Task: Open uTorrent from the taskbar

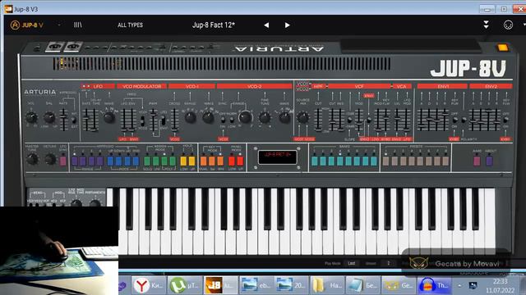Action: coord(184,285)
